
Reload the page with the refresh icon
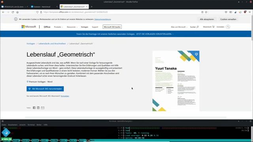13,12
